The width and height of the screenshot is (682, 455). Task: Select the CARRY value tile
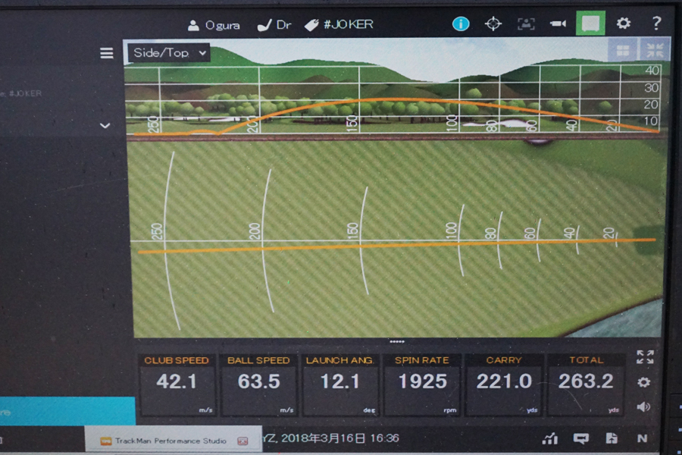[504, 385]
